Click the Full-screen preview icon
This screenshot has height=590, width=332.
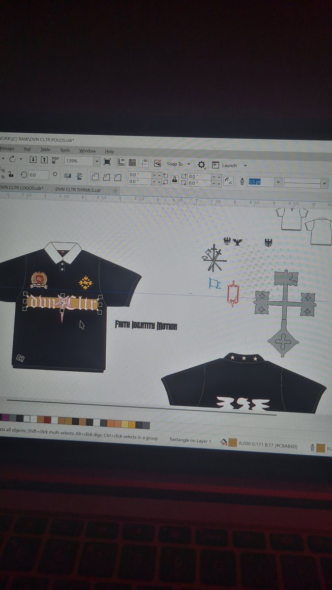(x=107, y=162)
